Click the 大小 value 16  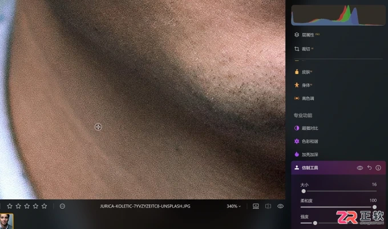(x=374, y=185)
